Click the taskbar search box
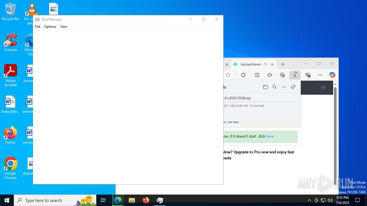This screenshot has width=367, height=206. (55, 200)
